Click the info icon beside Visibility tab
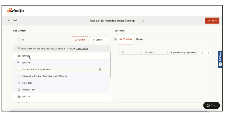The image size is (227, 113). coord(115,39)
